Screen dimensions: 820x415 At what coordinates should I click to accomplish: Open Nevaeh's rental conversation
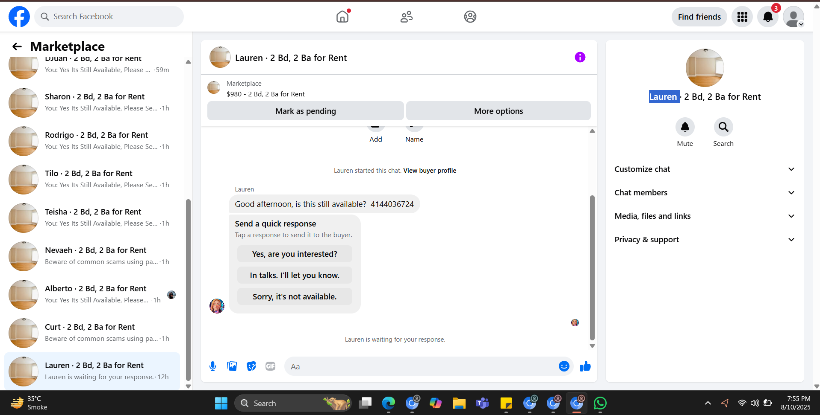pos(92,256)
